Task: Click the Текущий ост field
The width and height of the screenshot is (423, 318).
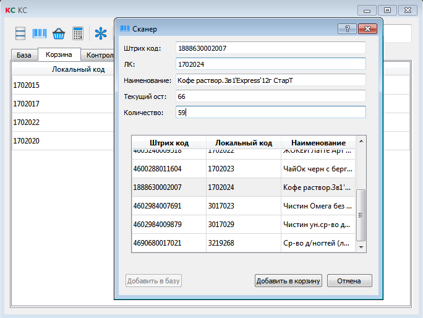Action: pos(271,97)
